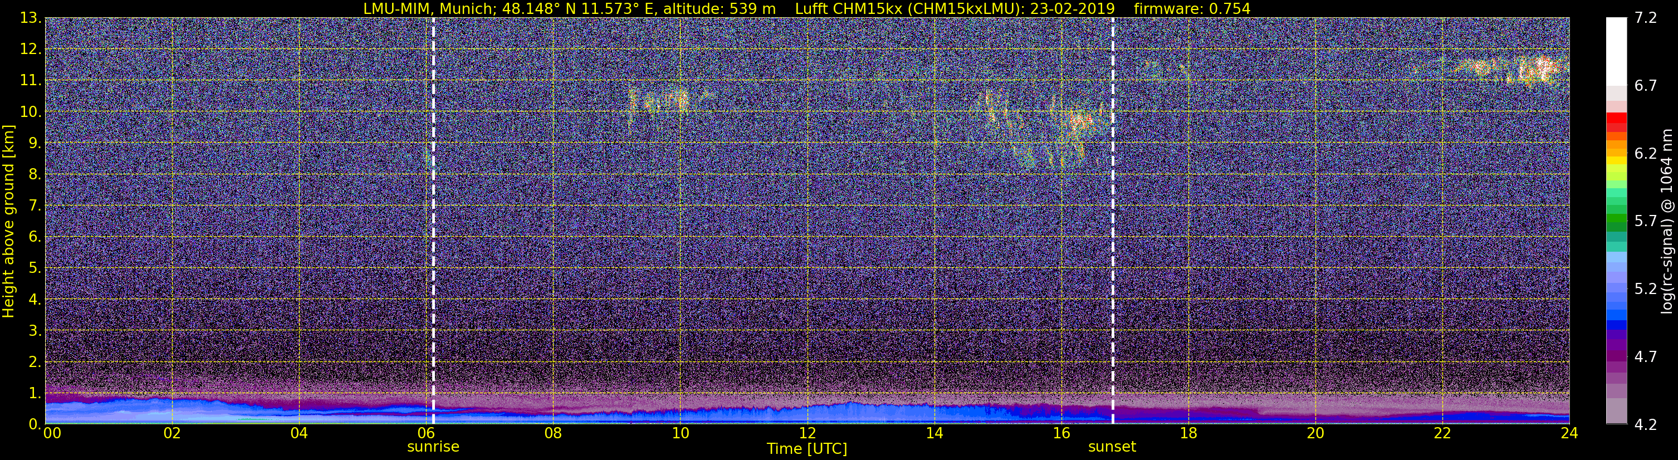Click the 'firmware: 0.754' text in title
The width and height of the screenshot is (1678, 460).
[1192, 8]
